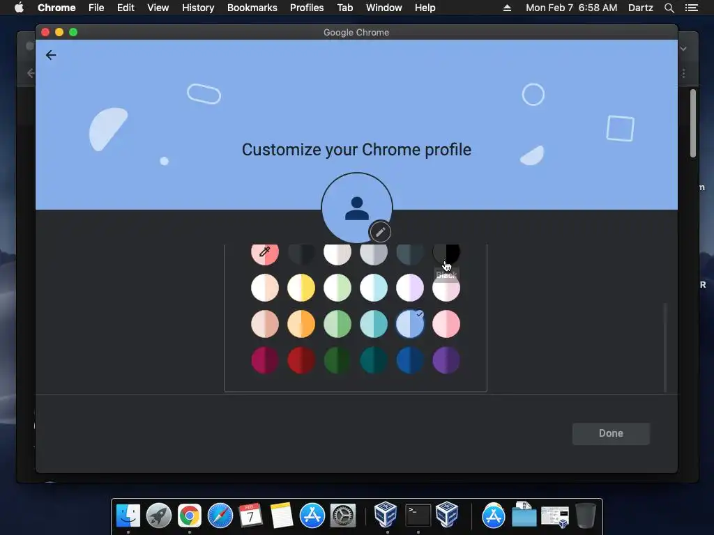Choose the purple theme swatch
714x535 pixels.
[x=446, y=360]
